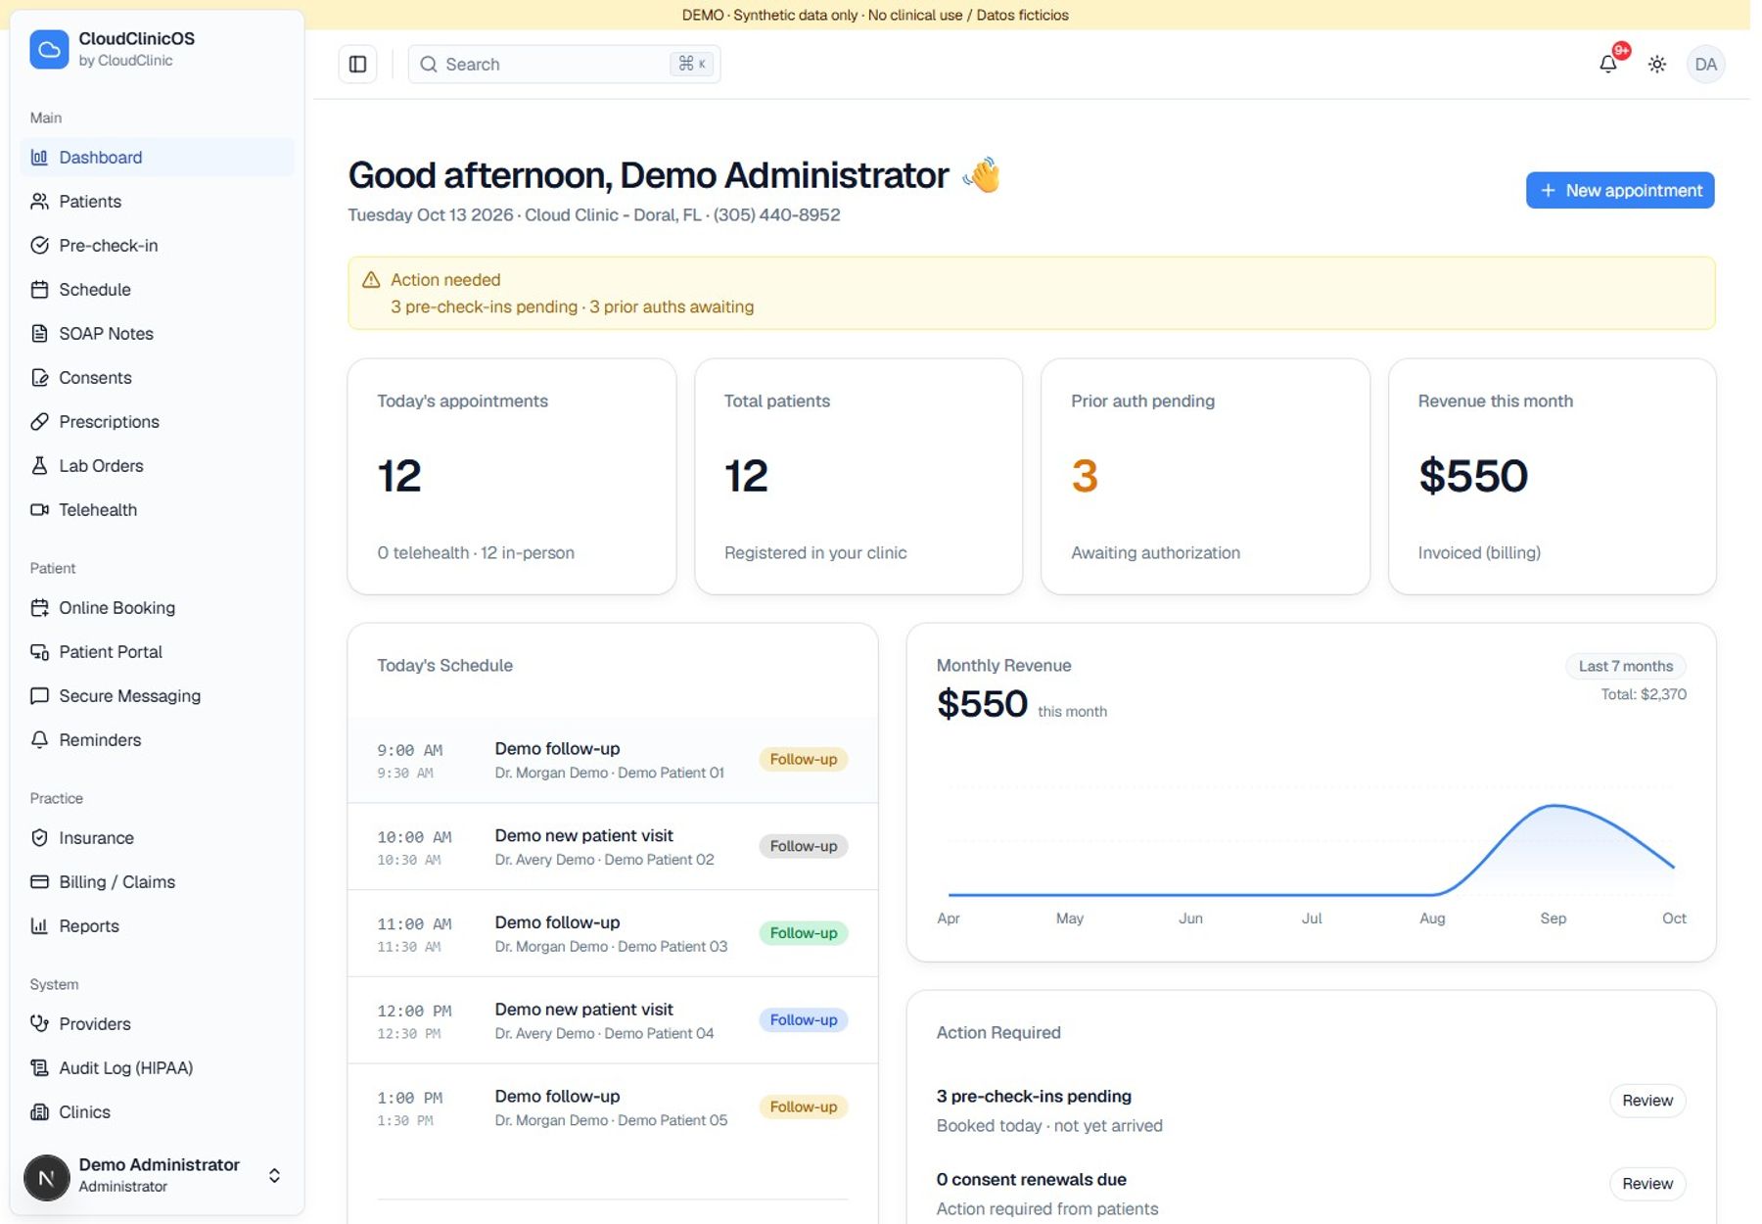Click the Audit Log (HIPAA) scroll icon
The image size is (1762, 1224).
point(39,1067)
